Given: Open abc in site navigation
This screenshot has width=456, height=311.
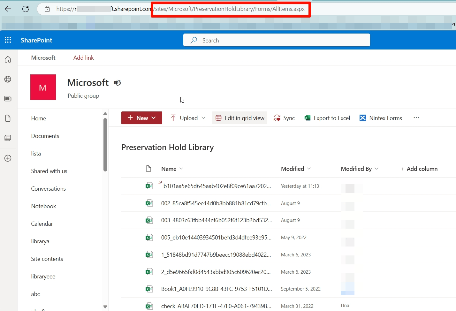Looking at the screenshot, I should click(x=35, y=294).
